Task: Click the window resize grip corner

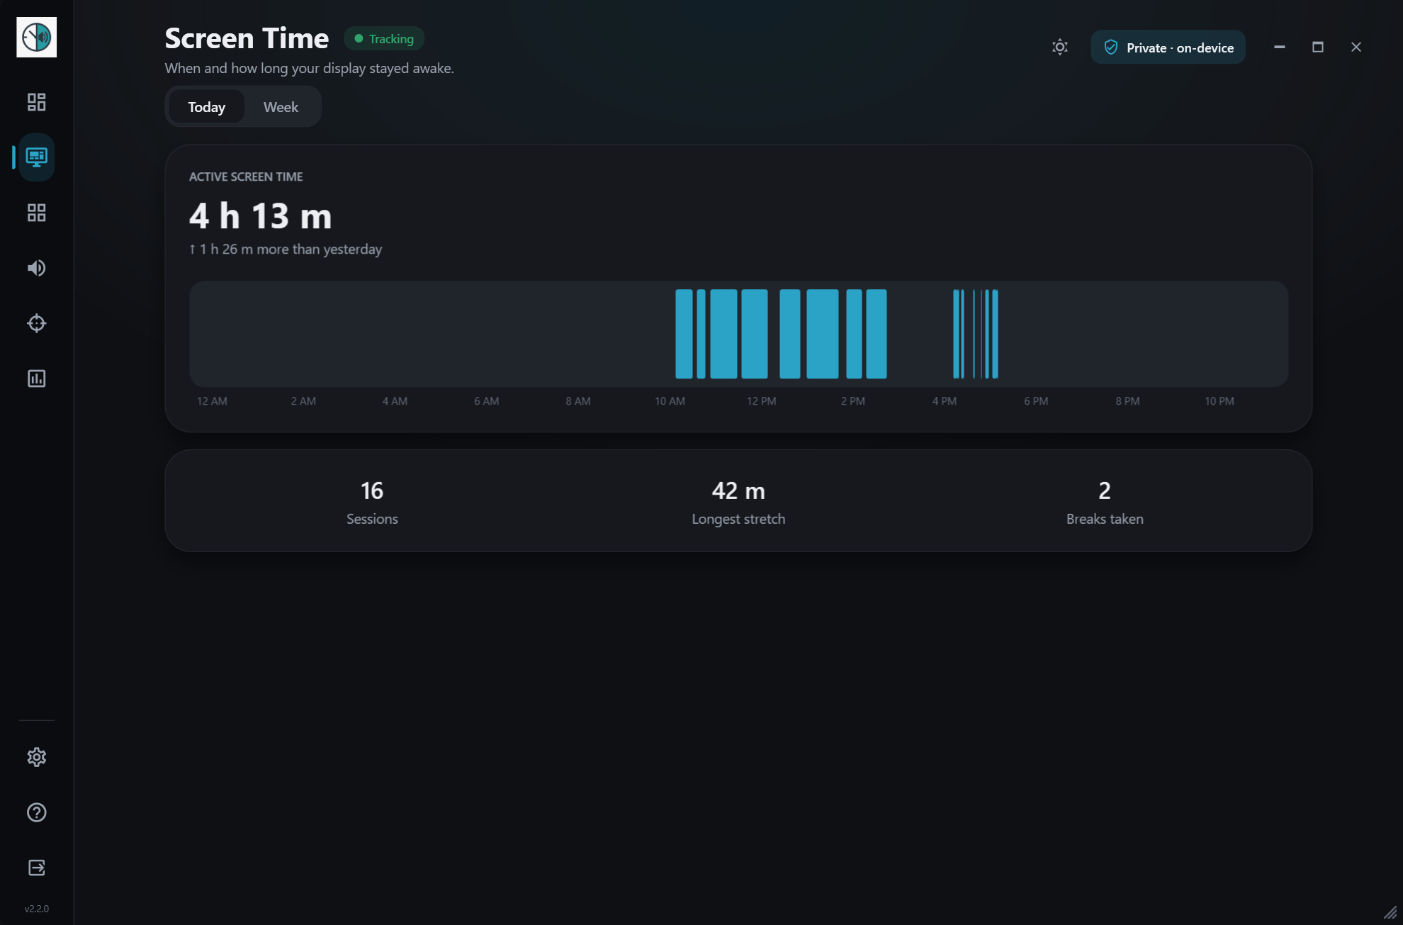Action: coord(1391,913)
